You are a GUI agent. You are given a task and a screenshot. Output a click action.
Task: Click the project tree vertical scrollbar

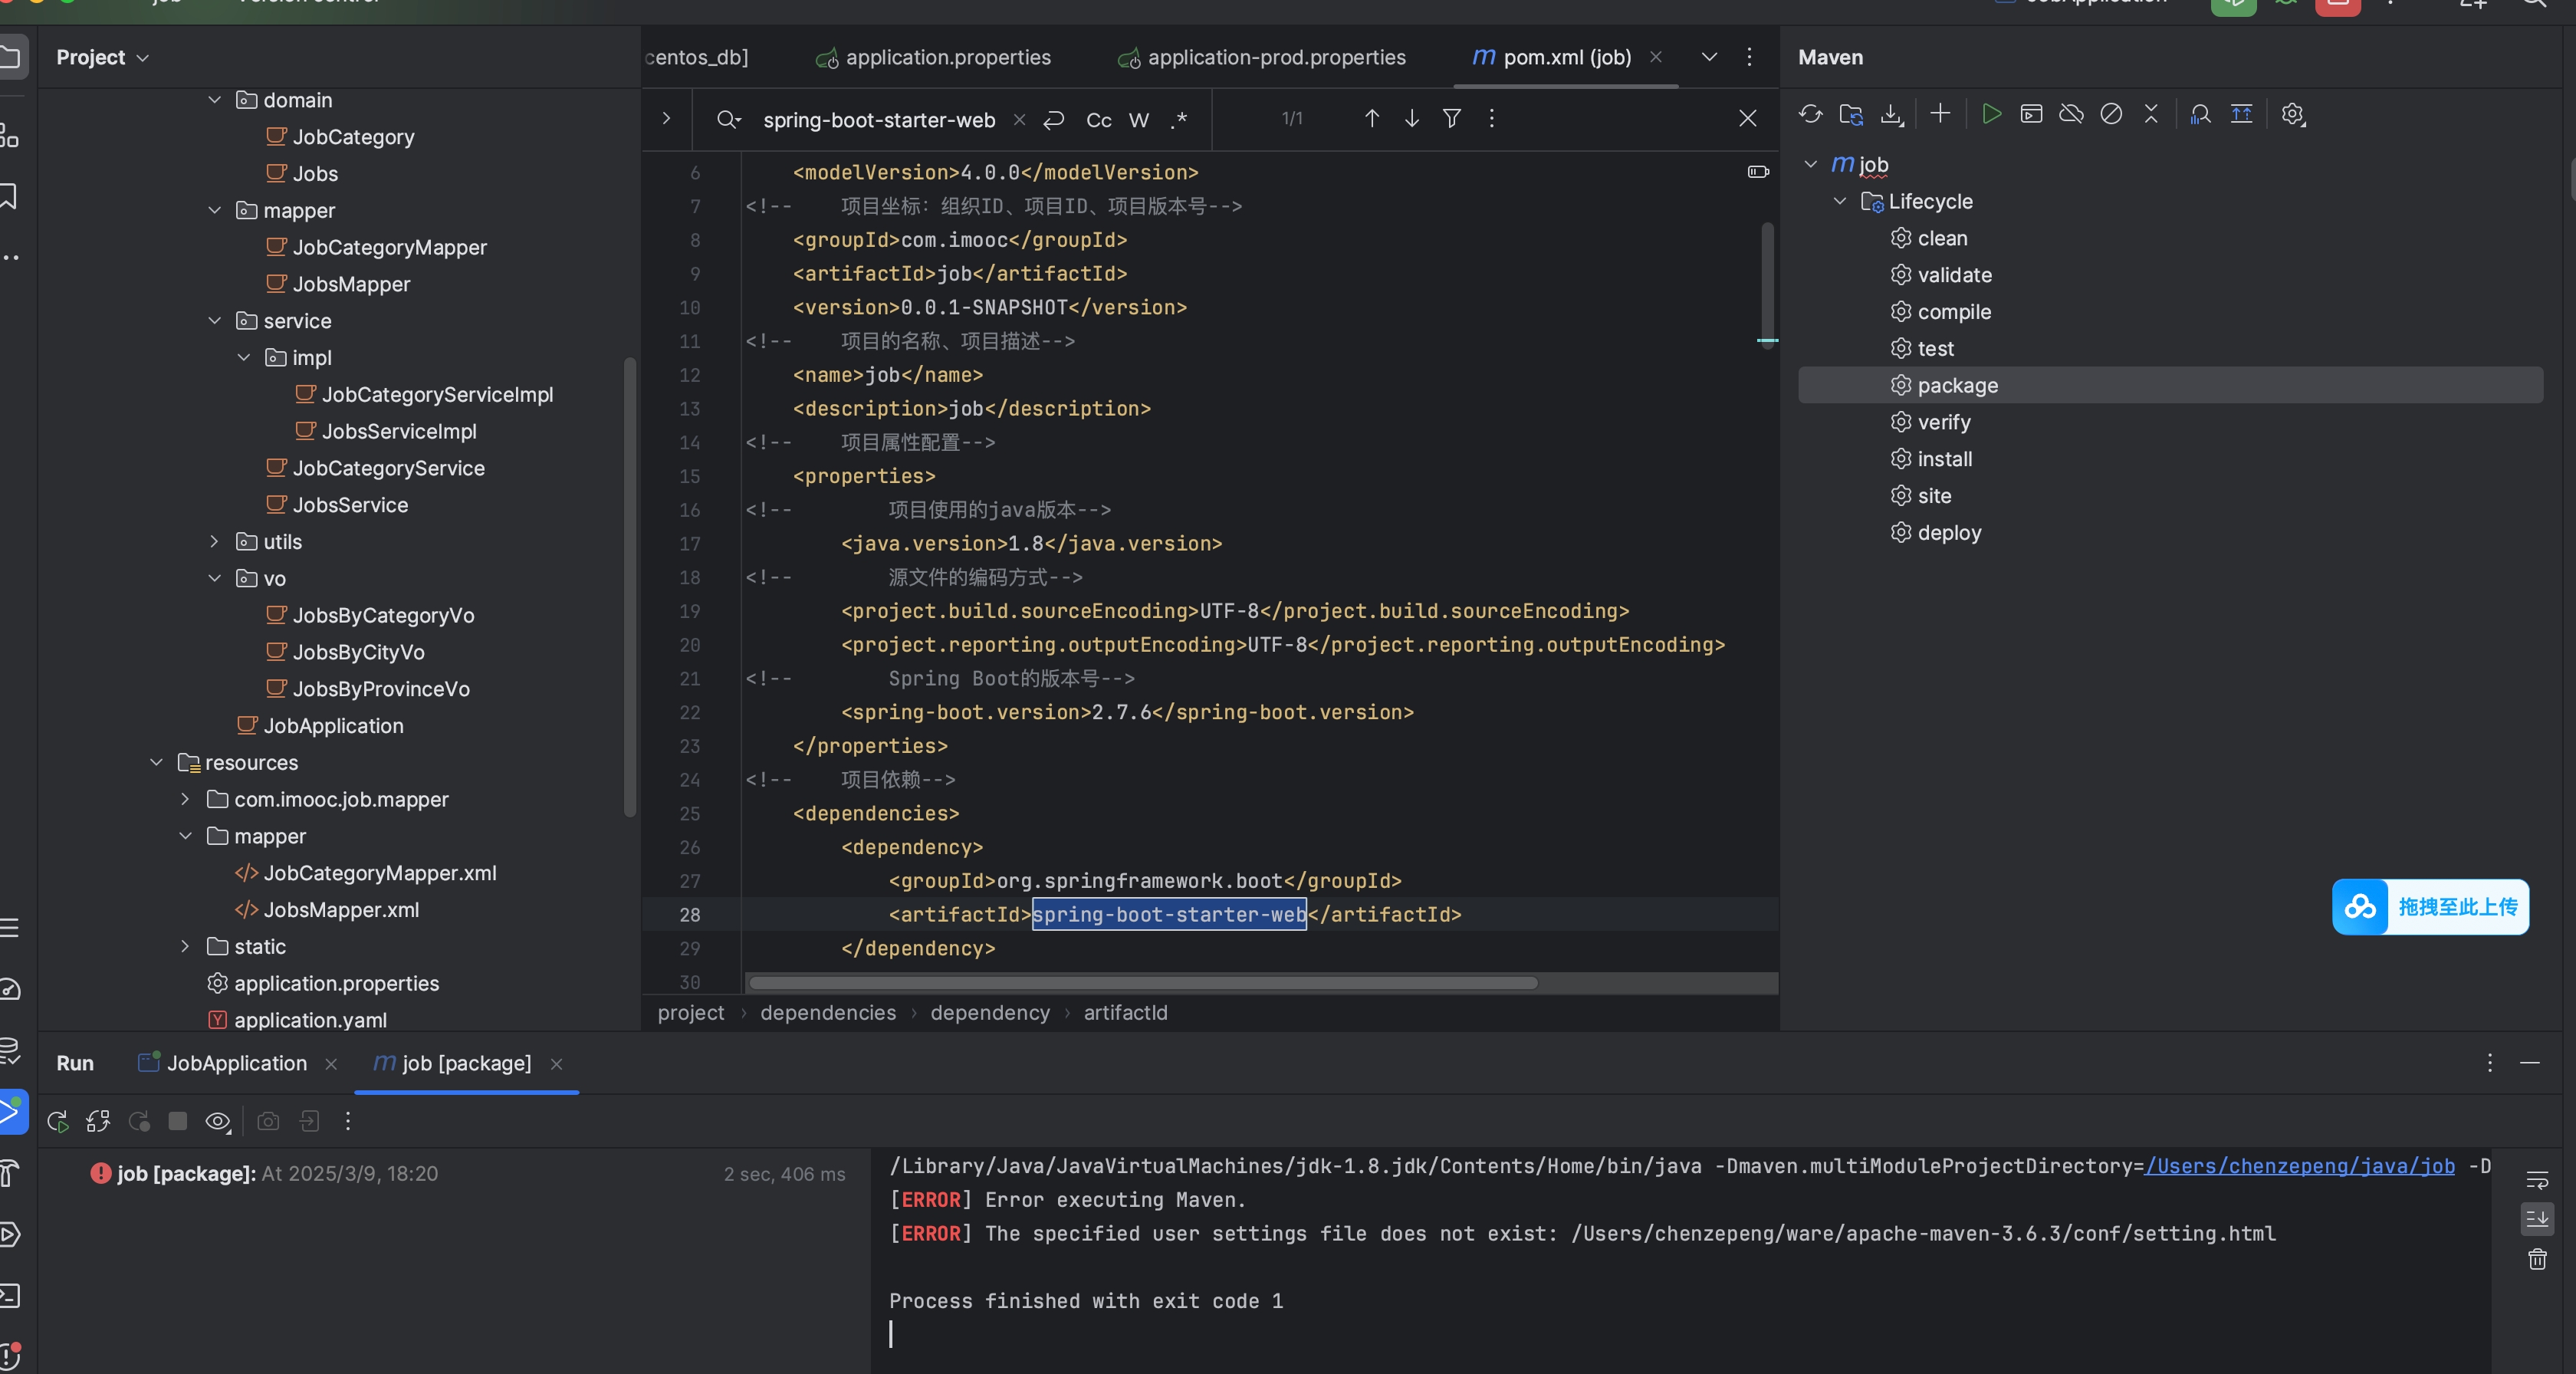[629, 588]
